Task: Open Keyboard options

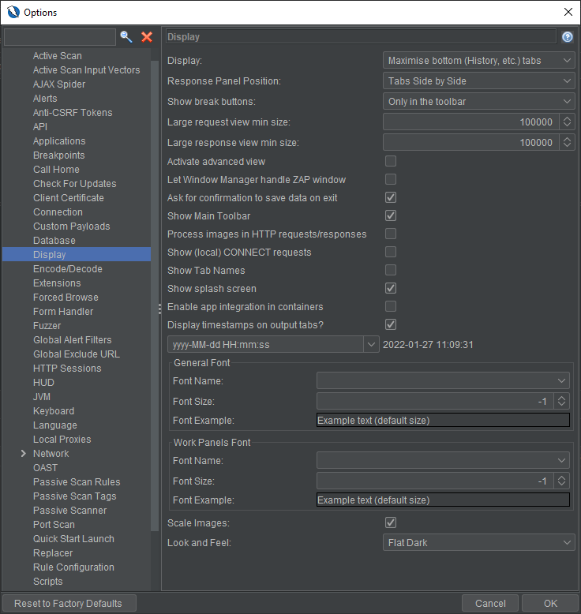Action: [x=54, y=410]
